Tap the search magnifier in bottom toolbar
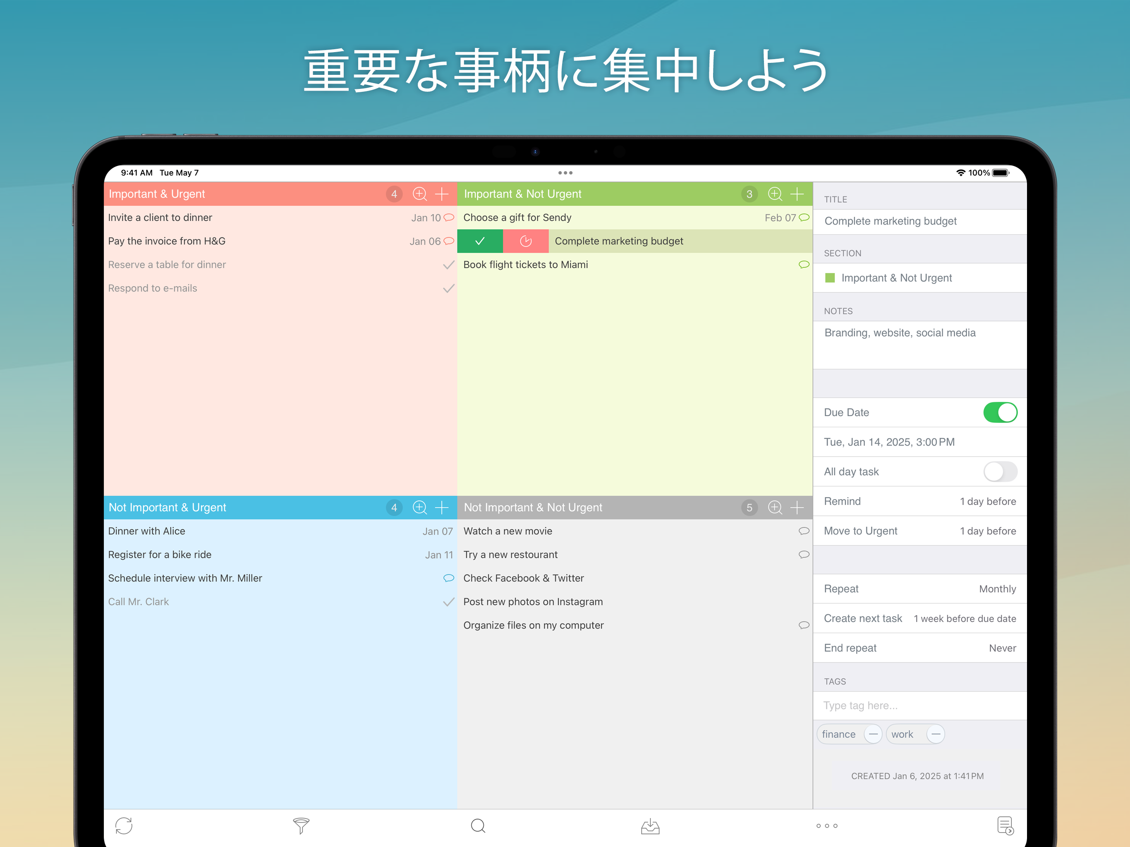The image size is (1130, 847). pyautogui.click(x=478, y=825)
